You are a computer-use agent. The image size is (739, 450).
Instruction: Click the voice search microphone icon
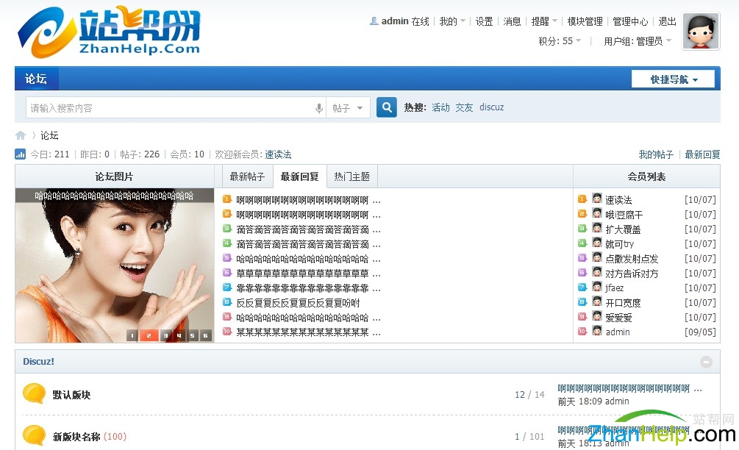pos(319,107)
